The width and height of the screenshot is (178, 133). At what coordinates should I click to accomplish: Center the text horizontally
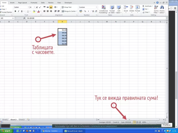(48, 11)
